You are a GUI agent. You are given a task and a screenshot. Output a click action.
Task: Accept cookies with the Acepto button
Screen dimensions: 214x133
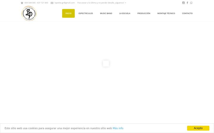pyautogui.click(x=198, y=128)
